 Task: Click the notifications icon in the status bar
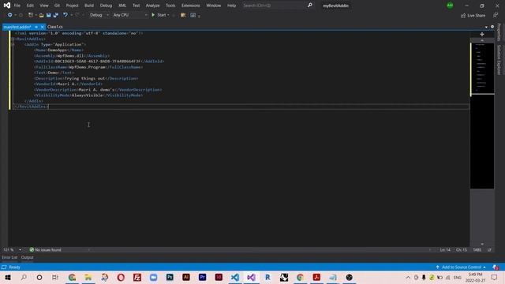click(496, 267)
